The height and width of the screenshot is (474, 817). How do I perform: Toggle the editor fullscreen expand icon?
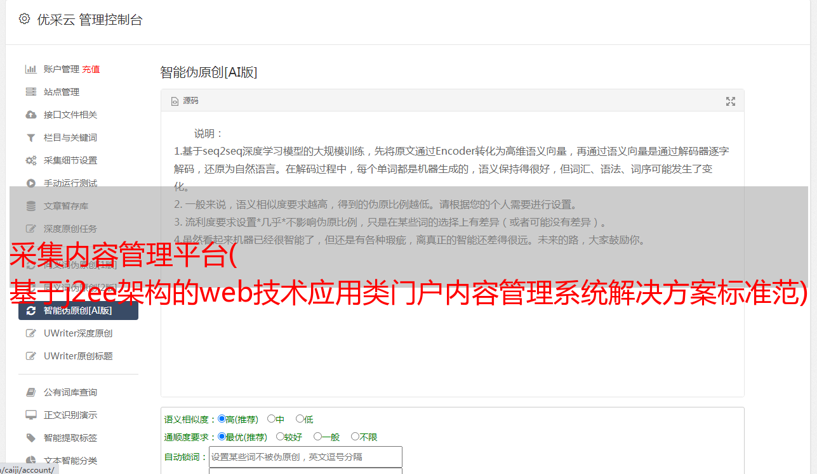point(731,101)
